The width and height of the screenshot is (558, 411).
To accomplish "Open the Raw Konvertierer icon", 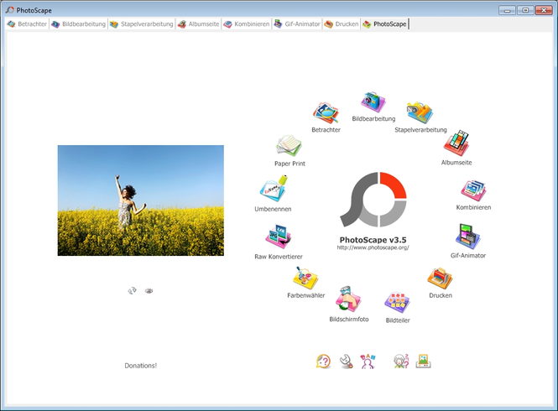I will pos(279,237).
